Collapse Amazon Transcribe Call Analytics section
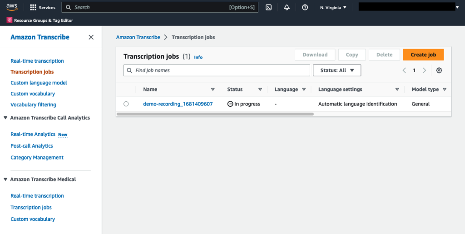This screenshot has width=465, height=234. click(5, 118)
